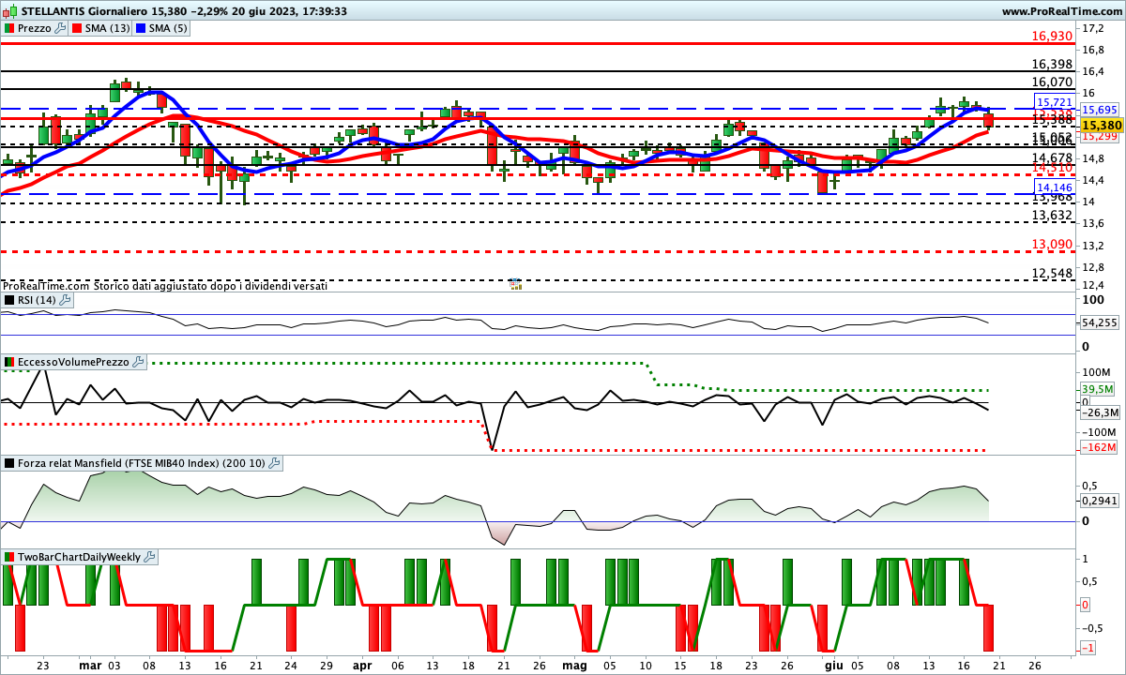Click the blue SMA (5) color swatch
1126x675 pixels.
coord(141,28)
